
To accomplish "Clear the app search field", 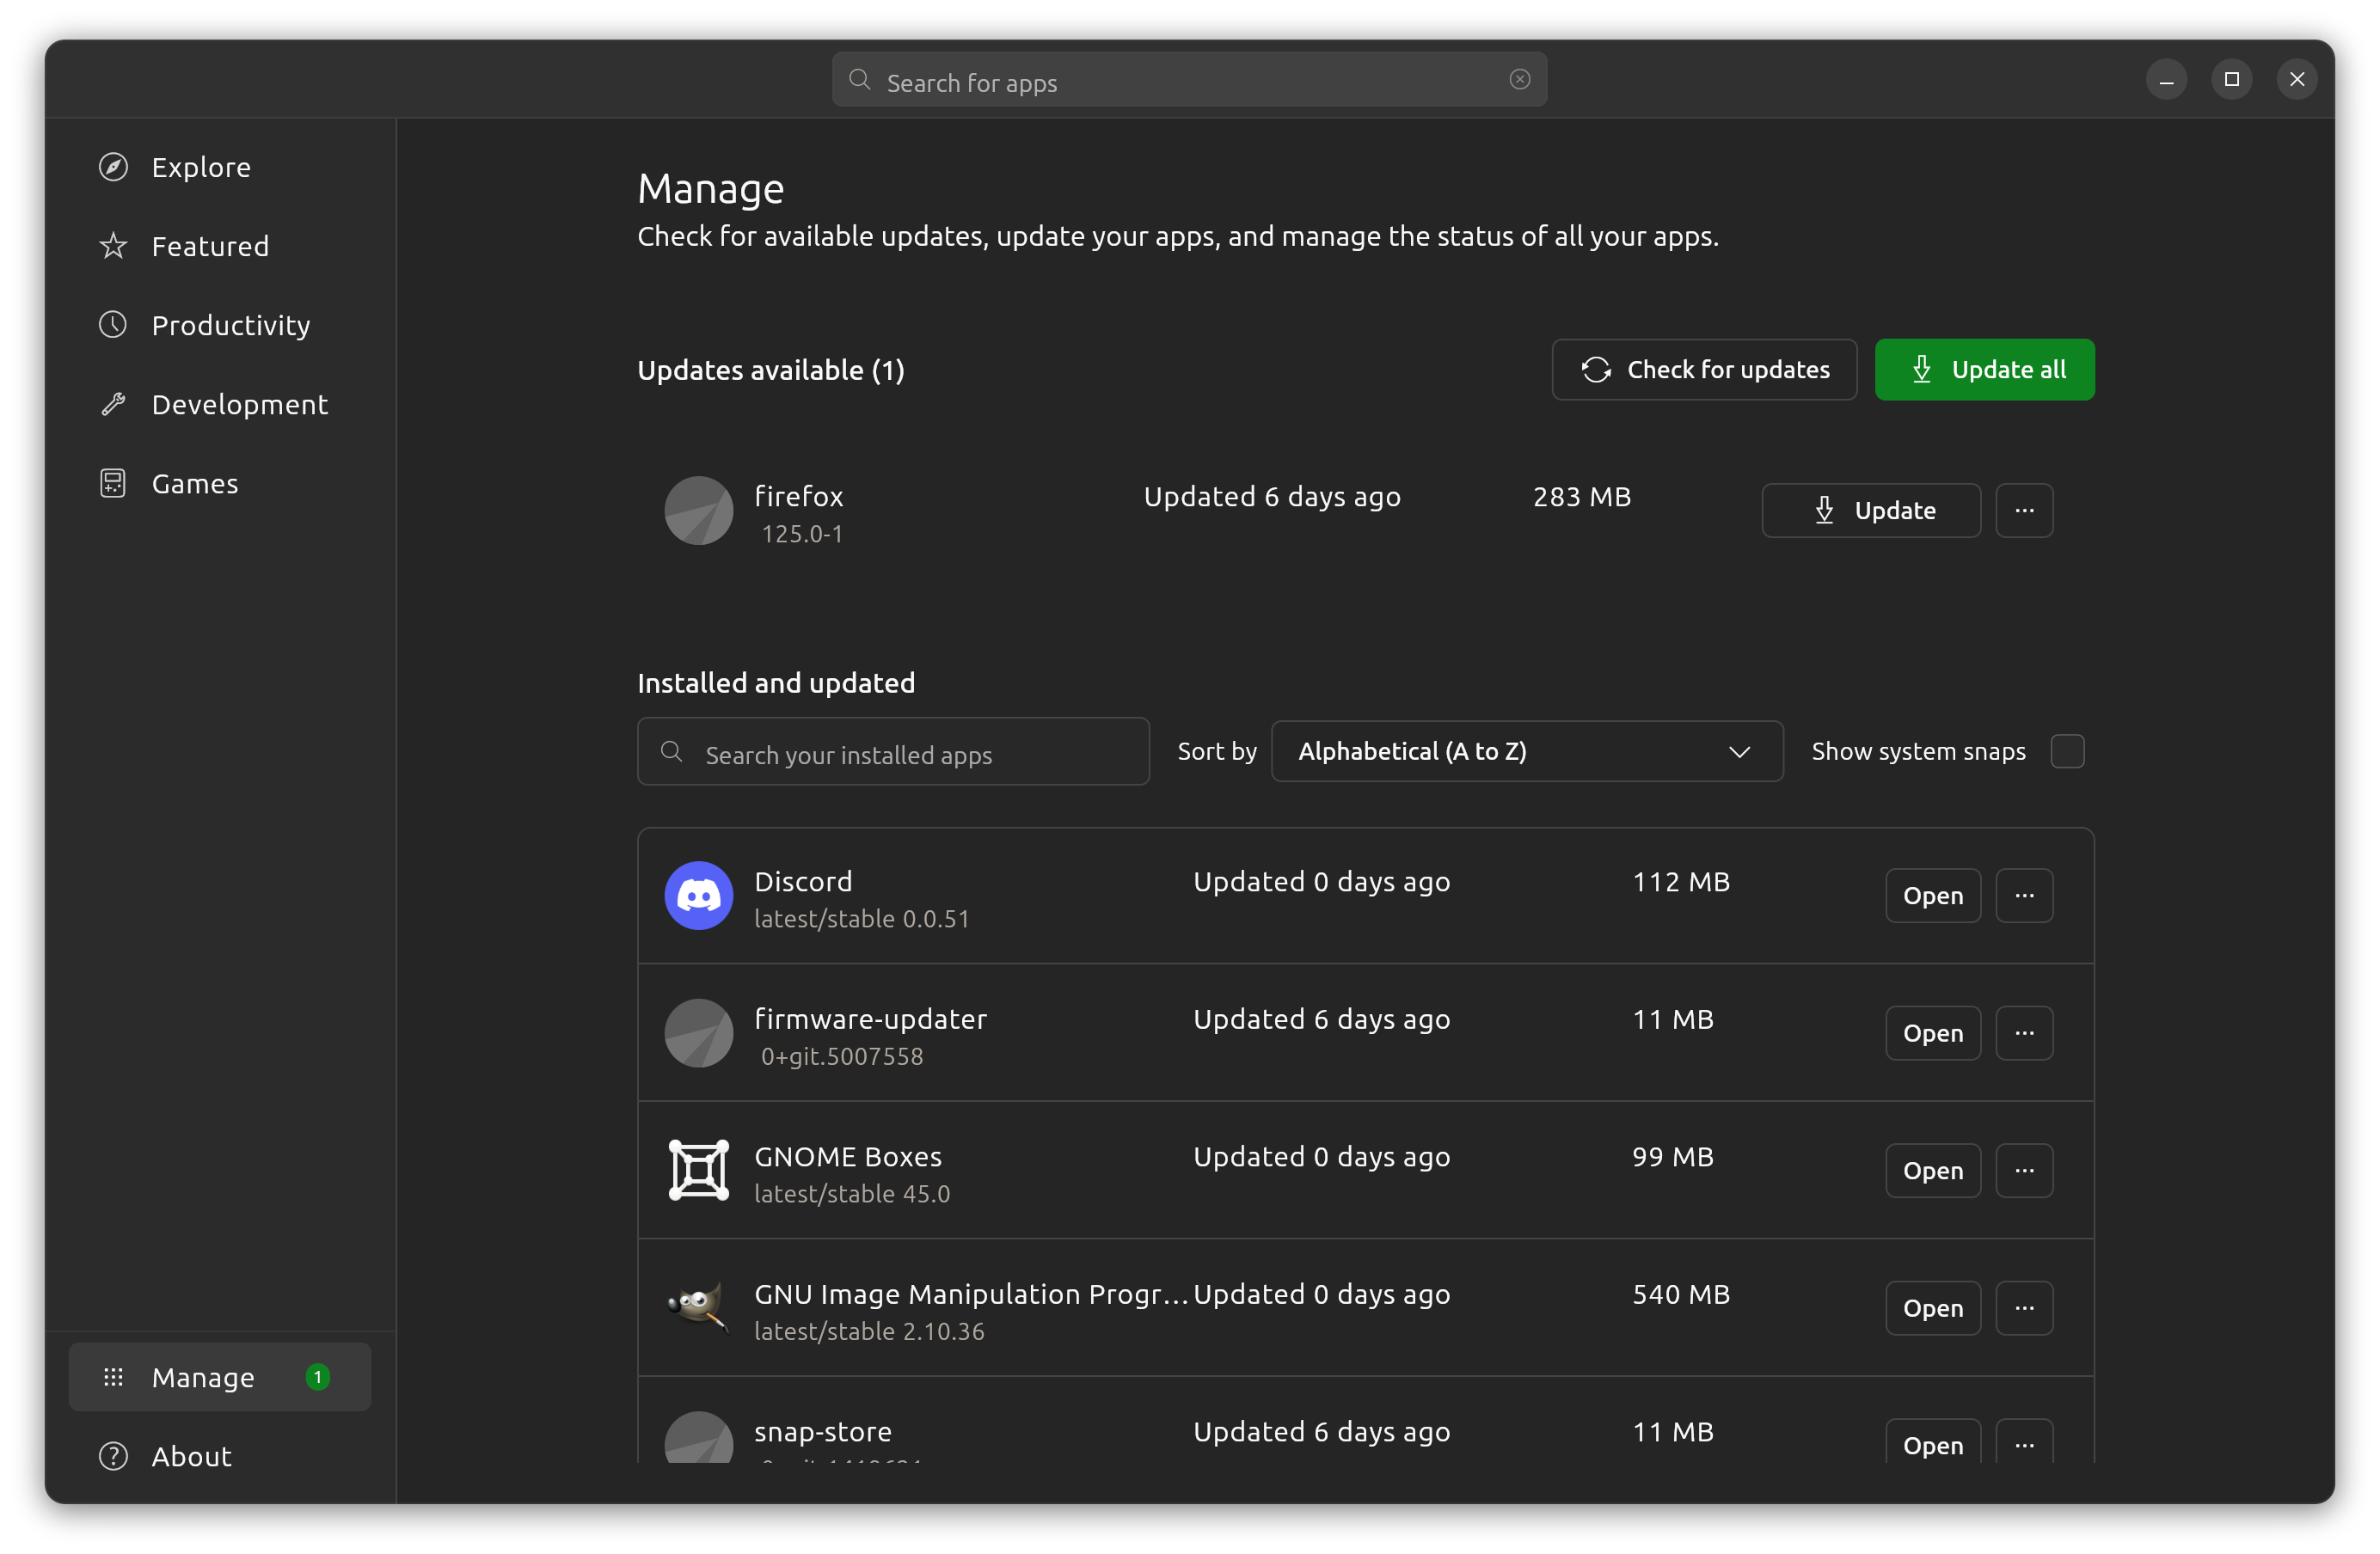I will (1519, 79).
